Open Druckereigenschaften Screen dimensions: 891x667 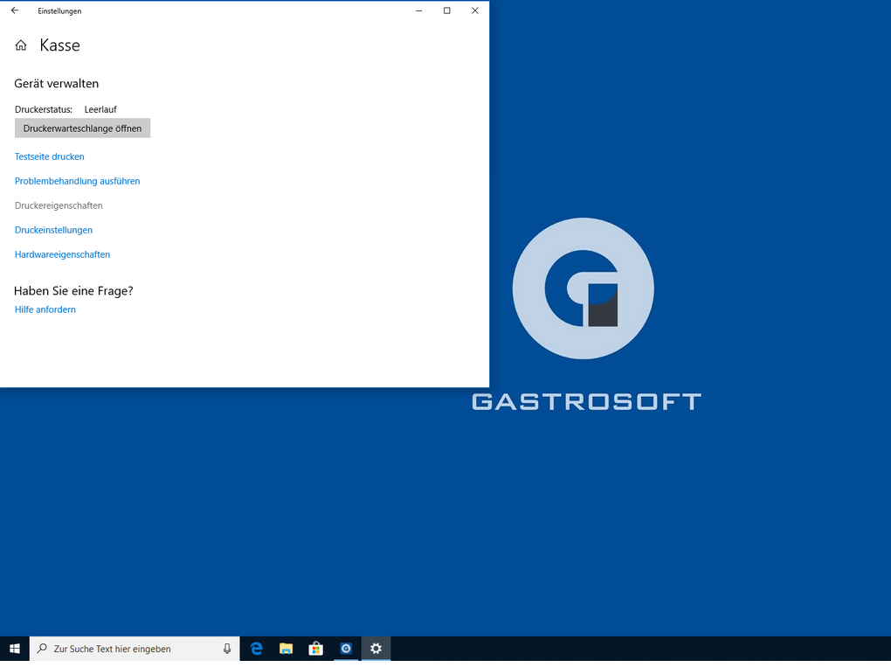[59, 205]
